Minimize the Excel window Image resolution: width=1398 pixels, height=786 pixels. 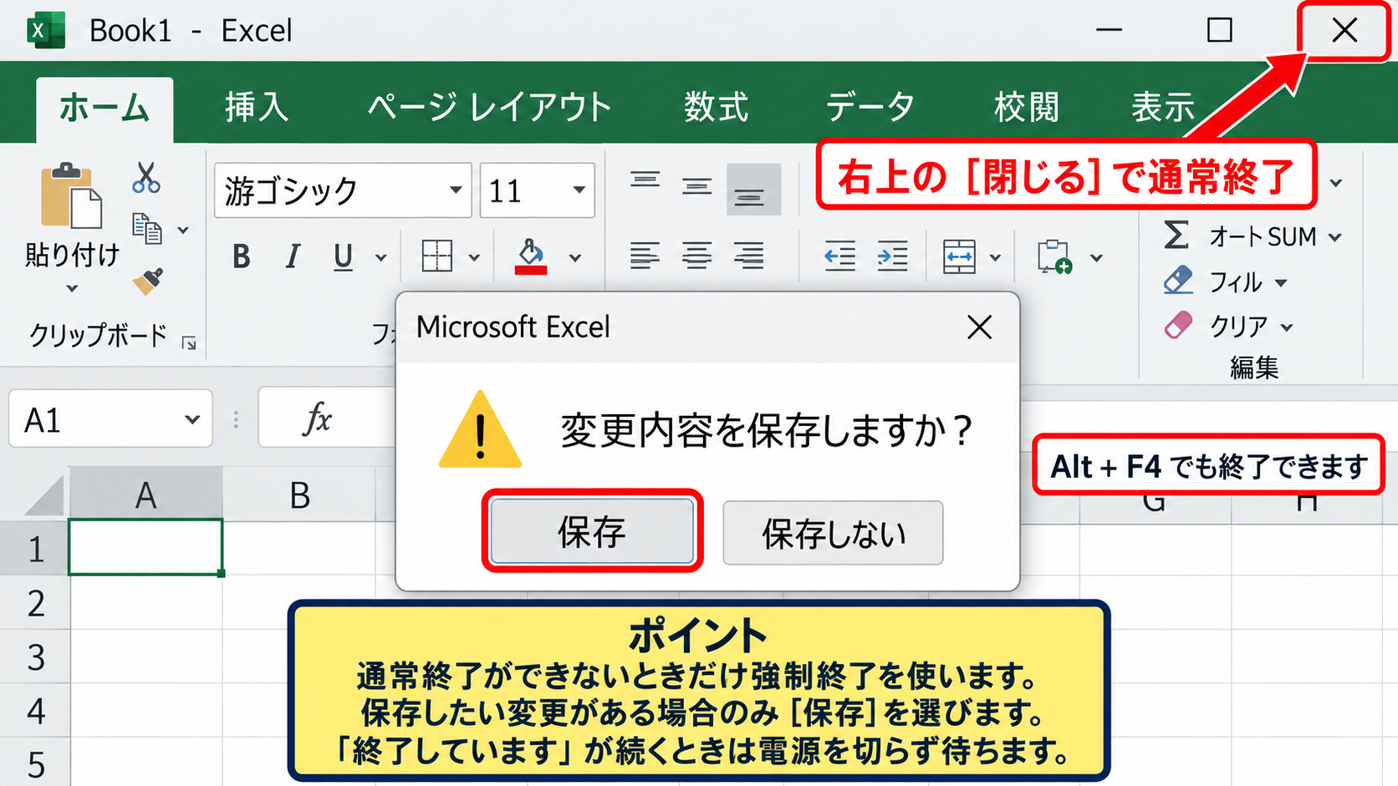1109,30
